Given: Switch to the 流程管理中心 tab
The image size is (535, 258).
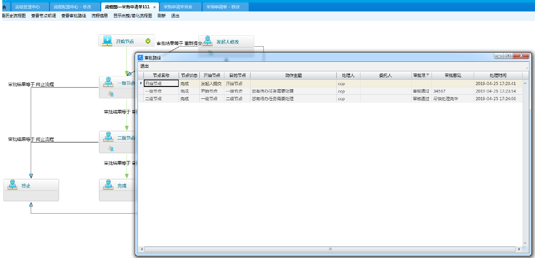Looking at the screenshot, I should (27, 7).
